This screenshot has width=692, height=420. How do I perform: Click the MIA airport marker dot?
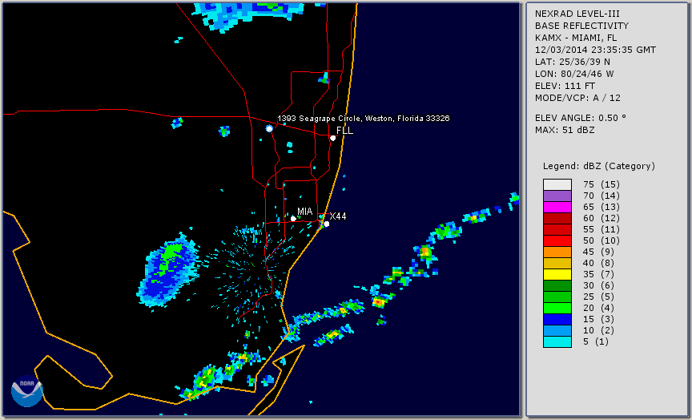point(293,219)
